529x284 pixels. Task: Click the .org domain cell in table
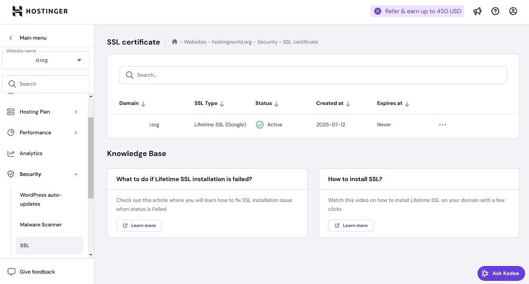[154, 124]
